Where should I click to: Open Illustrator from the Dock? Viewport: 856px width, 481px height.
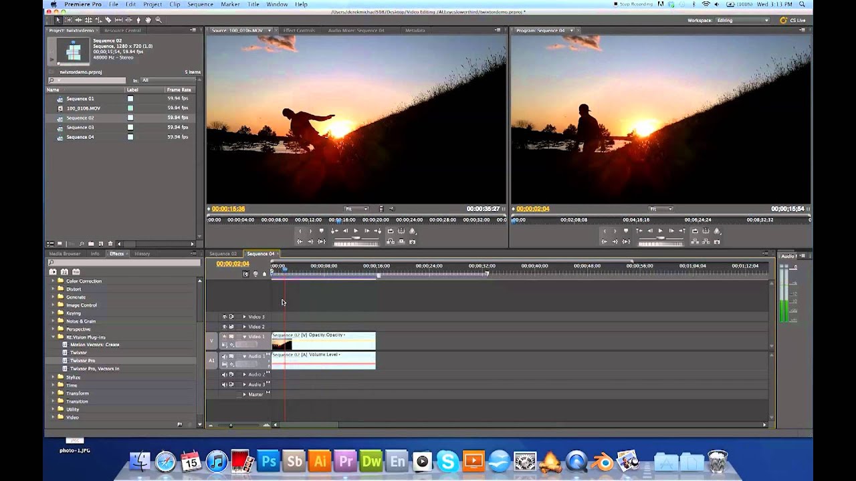coord(320,461)
